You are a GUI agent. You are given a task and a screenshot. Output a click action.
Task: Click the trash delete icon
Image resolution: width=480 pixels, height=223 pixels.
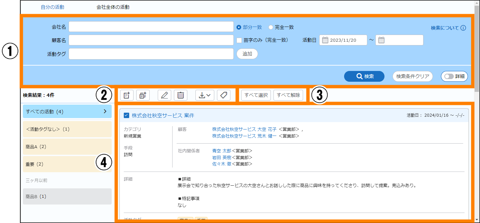pyautogui.click(x=181, y=95)
